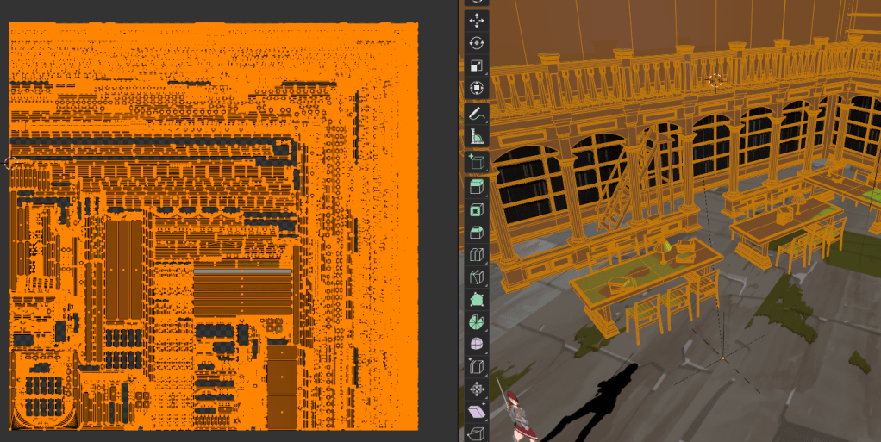Image resolution: width=881 pixels, height=442 pixels.
Task: Select the Extrude Region tool
Action: (x=476, y=187)
